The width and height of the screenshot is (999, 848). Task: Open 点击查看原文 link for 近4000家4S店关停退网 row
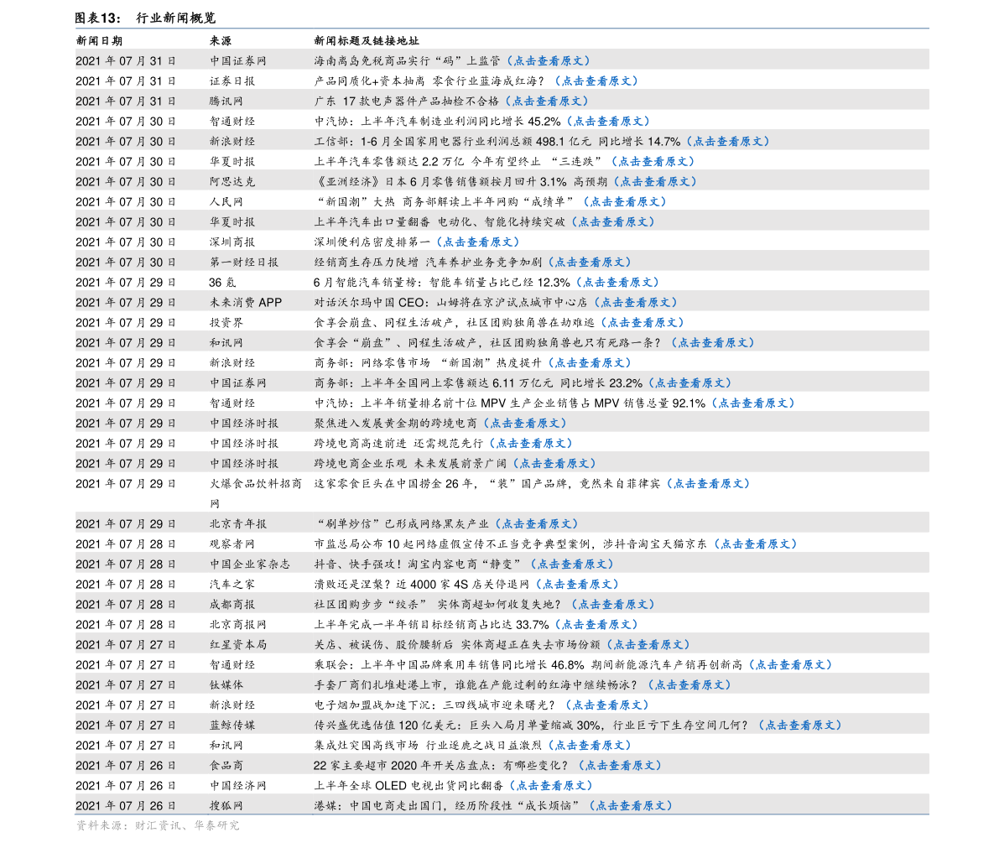pyautogui.click(x=577, y=585)
